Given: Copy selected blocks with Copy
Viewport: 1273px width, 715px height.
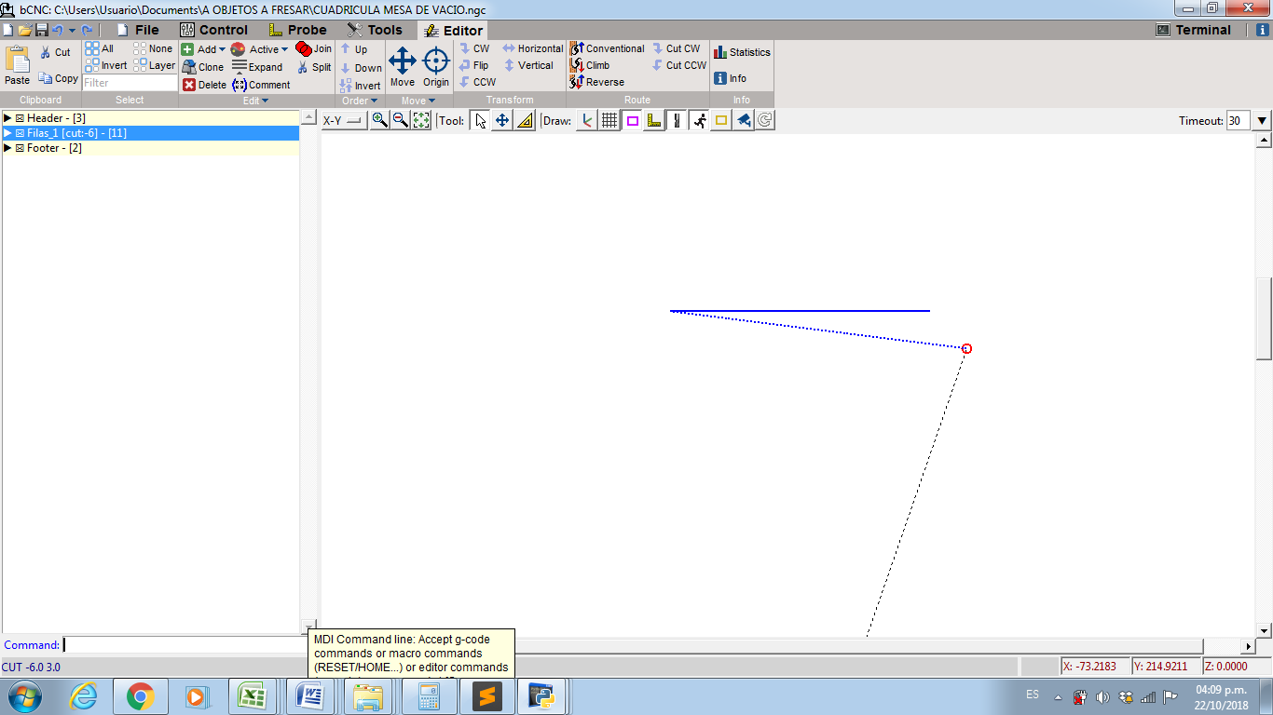Looking at the screenshot, I should coord(58,78).
